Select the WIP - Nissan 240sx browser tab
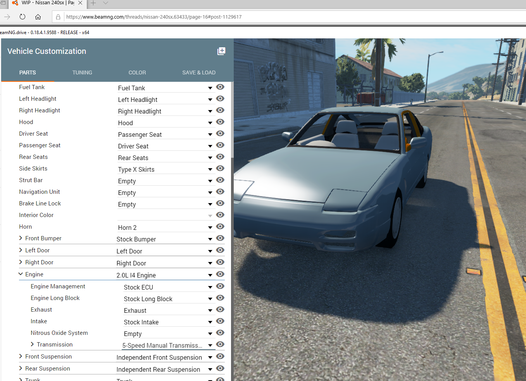This screenshot has height=381, width=526. 47,3
